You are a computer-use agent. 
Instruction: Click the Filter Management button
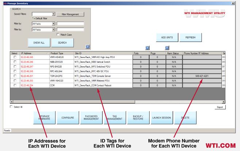[70, 14]
